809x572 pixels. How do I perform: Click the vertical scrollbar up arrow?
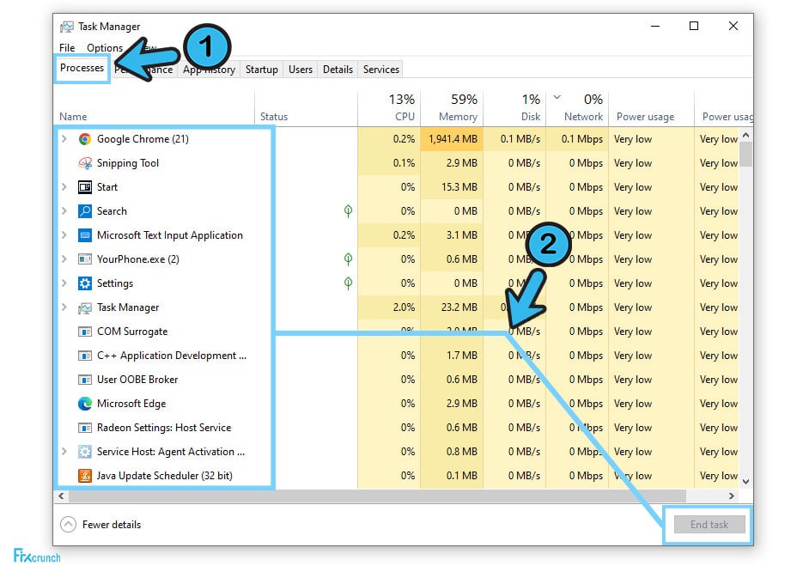coord(746,135)
